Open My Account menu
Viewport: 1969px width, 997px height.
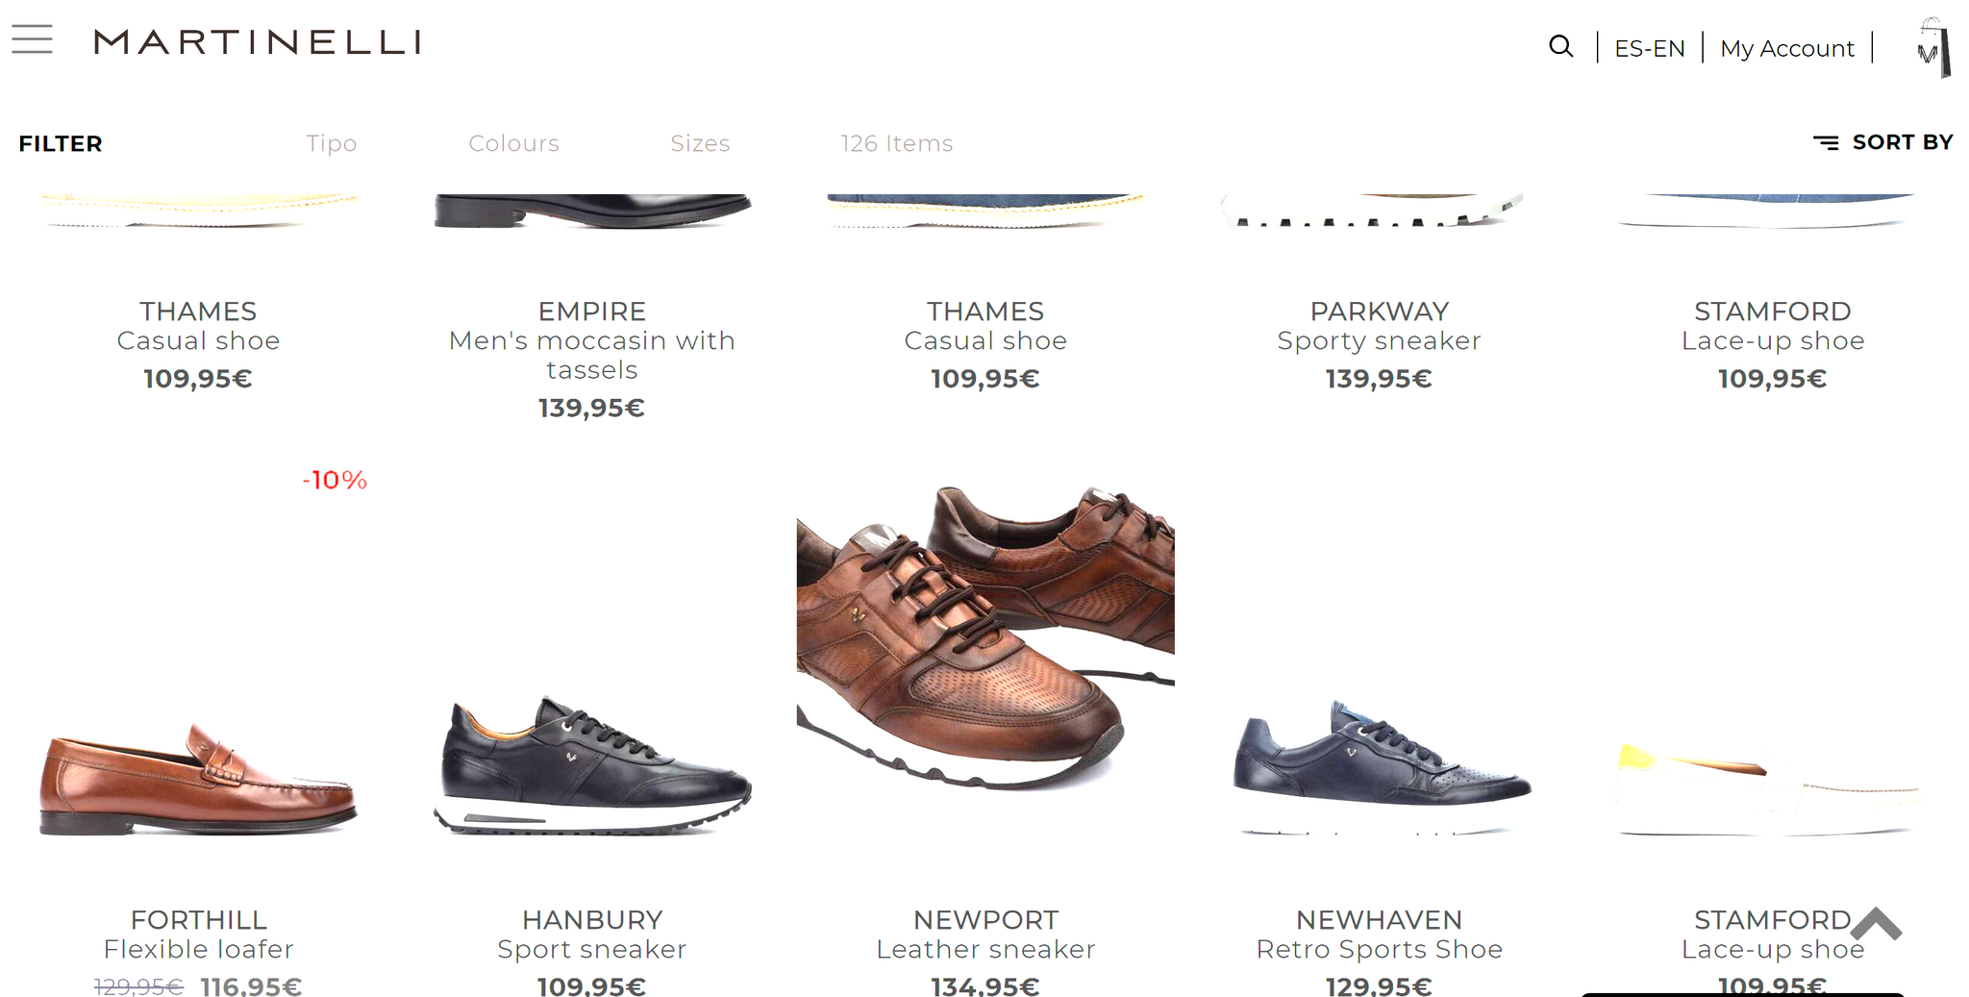pos(1787,48)
